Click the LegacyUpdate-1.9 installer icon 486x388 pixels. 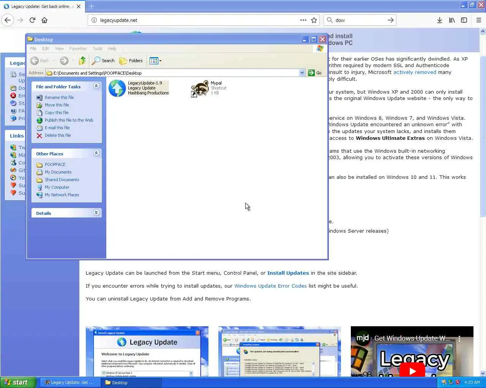[117, 88]
